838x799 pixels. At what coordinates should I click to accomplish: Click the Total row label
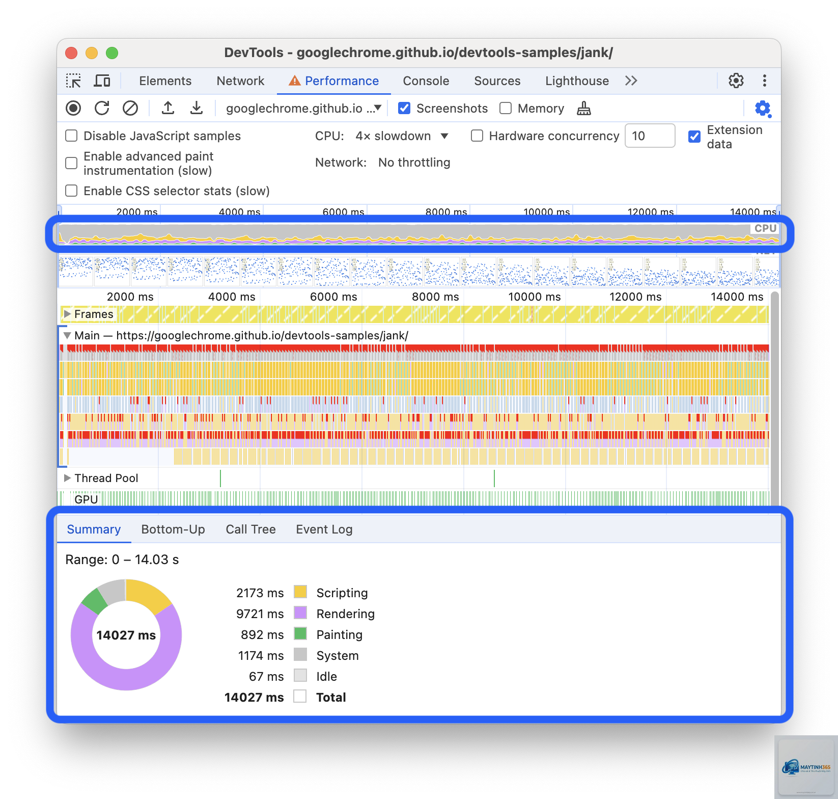331,697
